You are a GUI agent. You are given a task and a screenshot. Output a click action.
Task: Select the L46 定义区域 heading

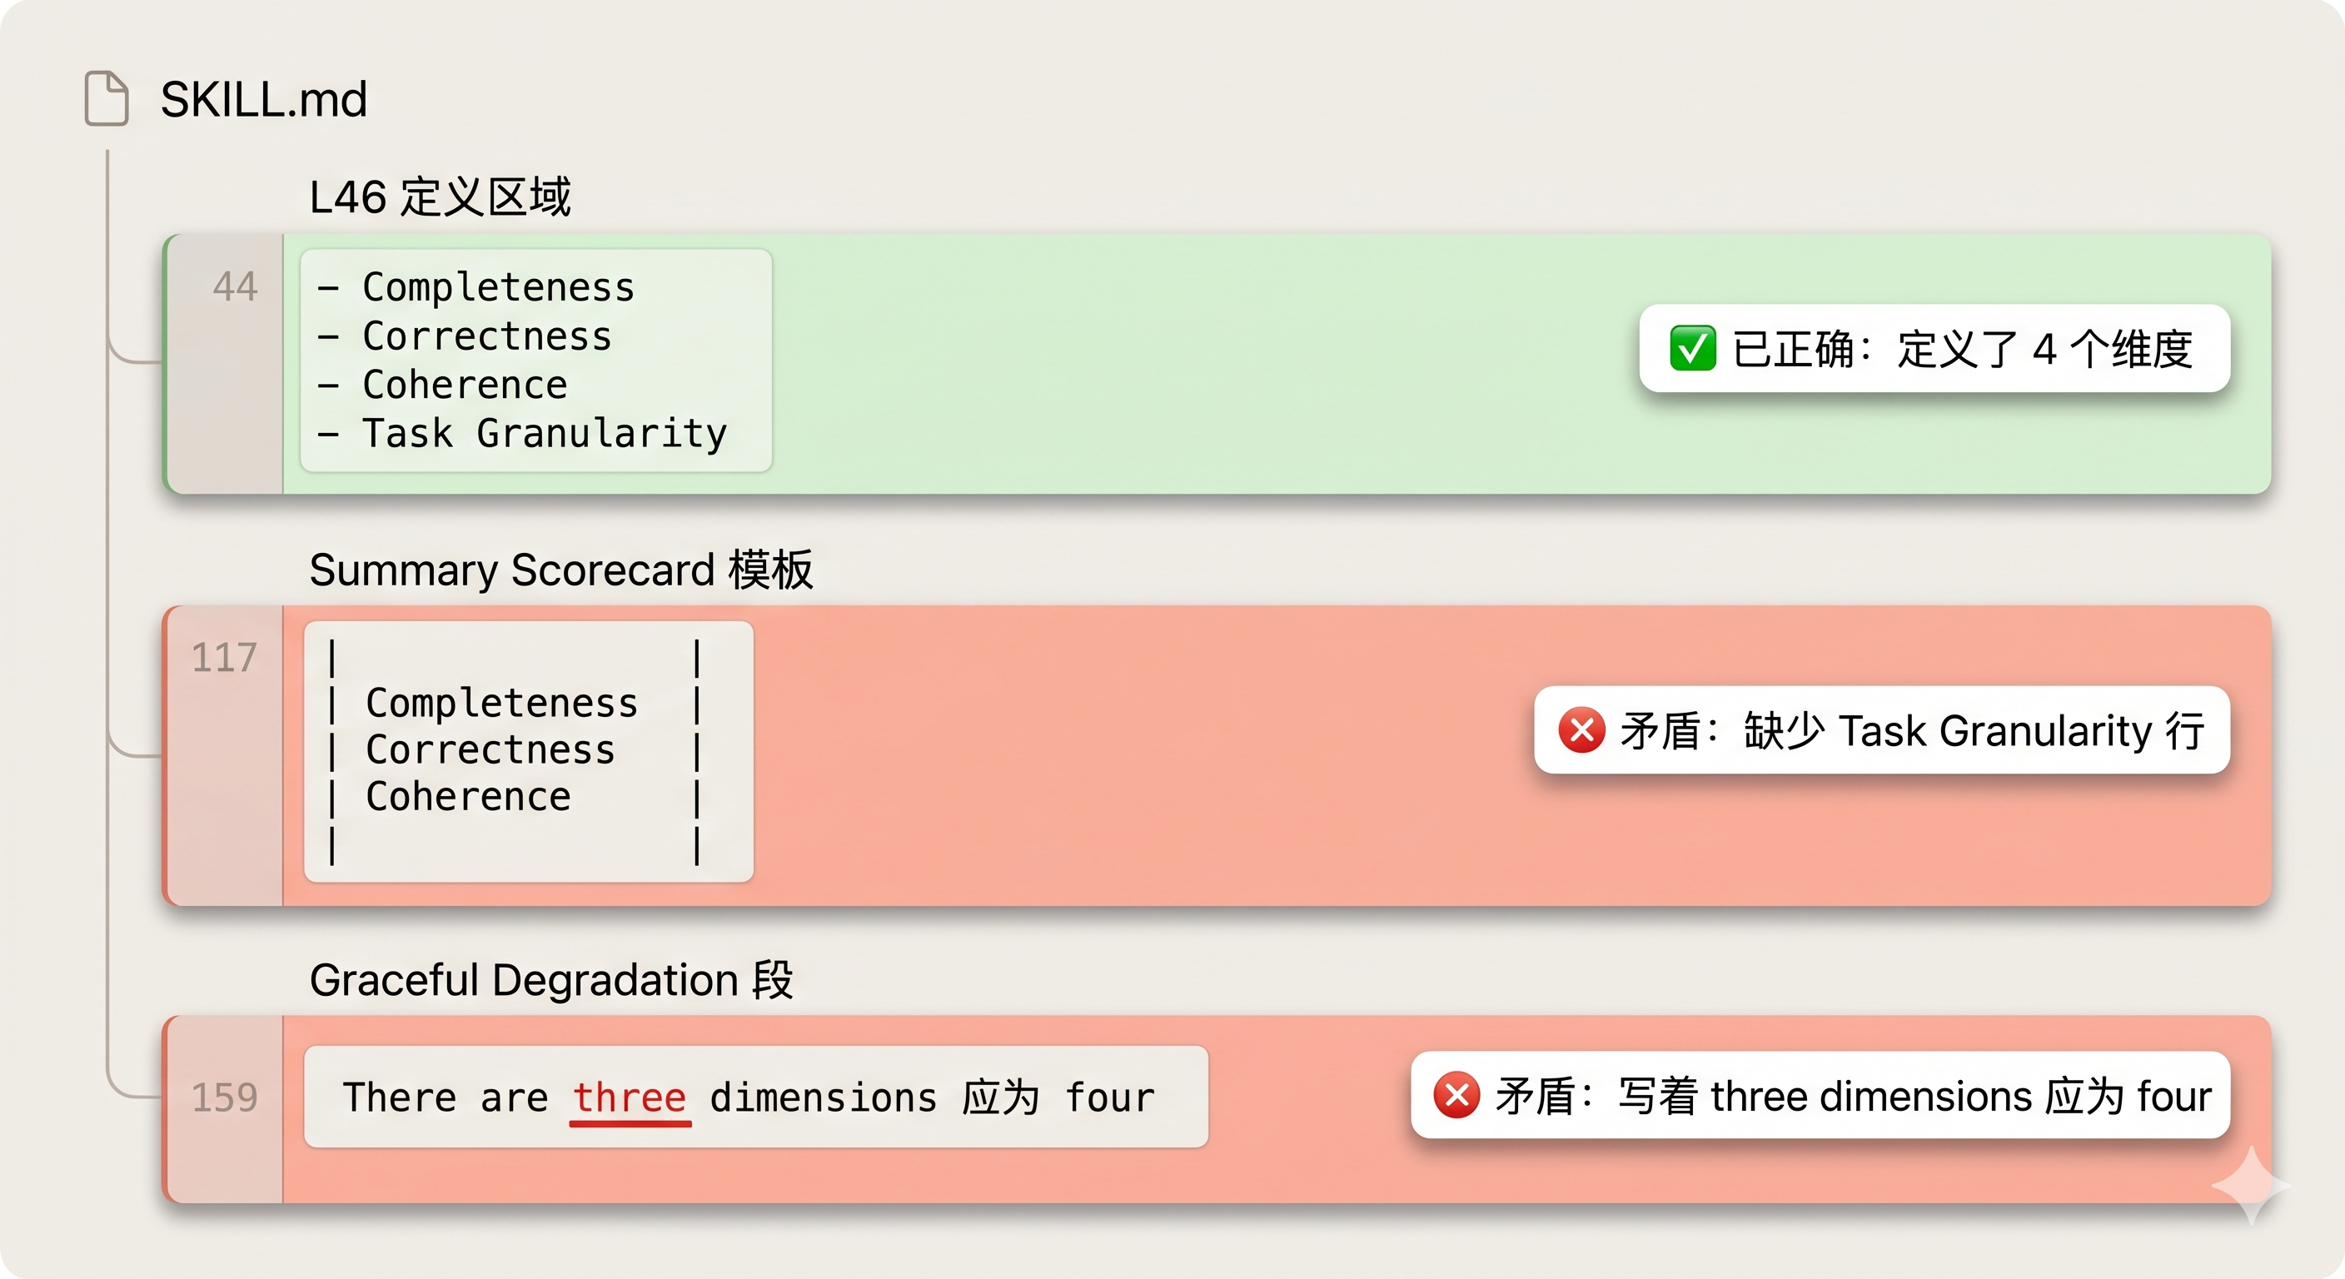[440, 197]
